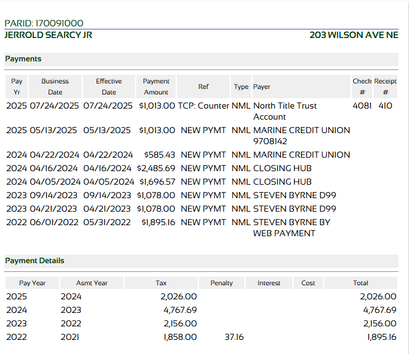The height and width of the screenshot is (354, 409).
Task: Click the Ref column header
Action: [x=203, y=87]
